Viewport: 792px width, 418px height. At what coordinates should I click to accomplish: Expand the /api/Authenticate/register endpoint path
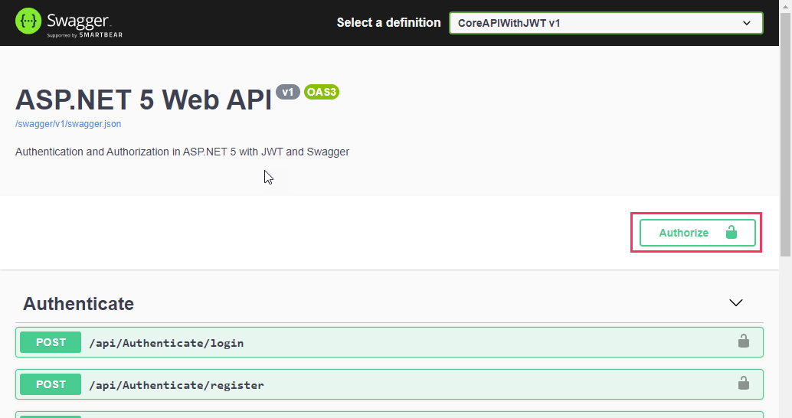(176, 385)
